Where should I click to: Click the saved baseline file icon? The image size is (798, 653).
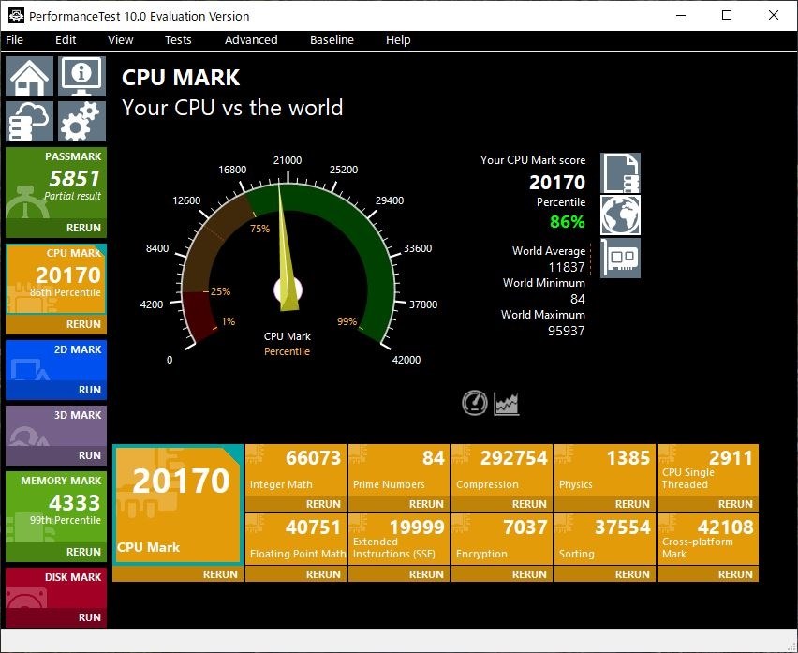click(620, 173)
